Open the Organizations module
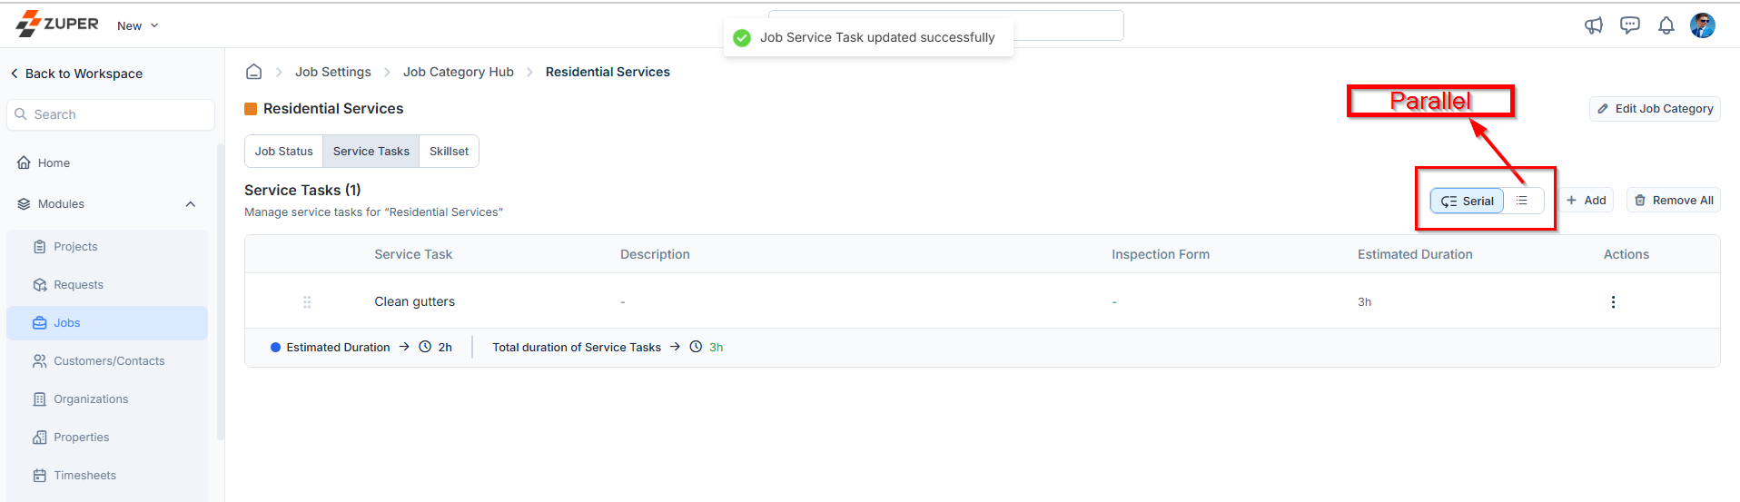Screen dimensions: 1740x502 107,399
